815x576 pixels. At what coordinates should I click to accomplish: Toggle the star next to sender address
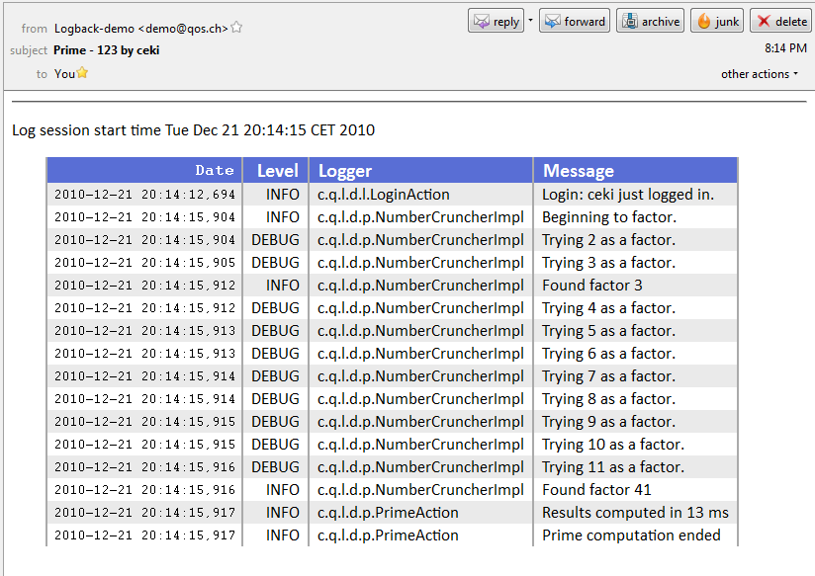coord(236,27)
